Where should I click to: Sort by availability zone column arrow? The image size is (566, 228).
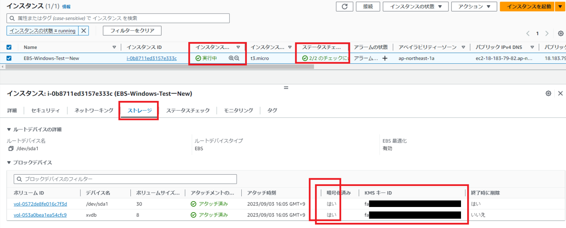(x=463, y=47)
